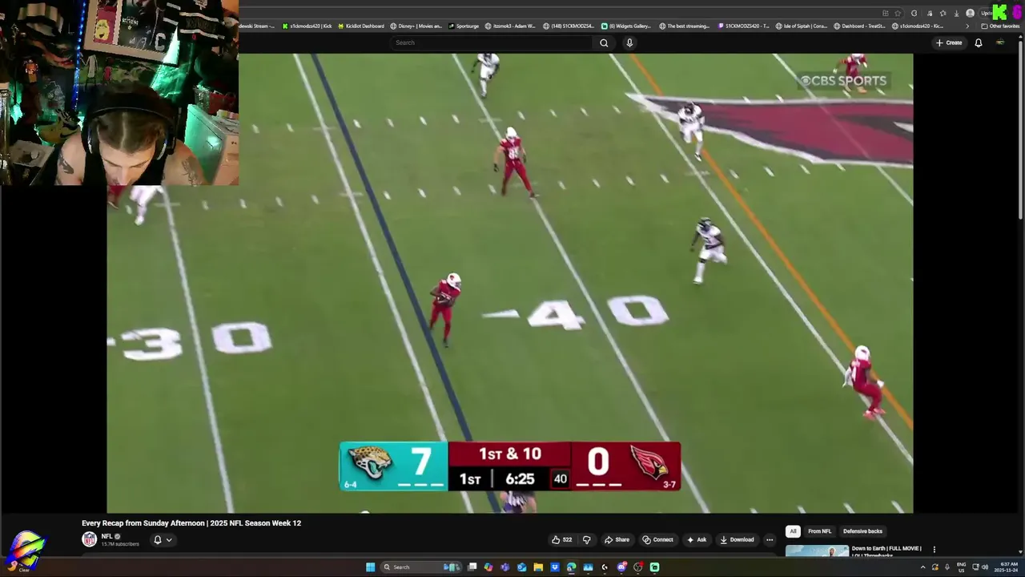Show more bookmarks overflow chevron
1025x577 pixels.
click(x=967, y=26)
